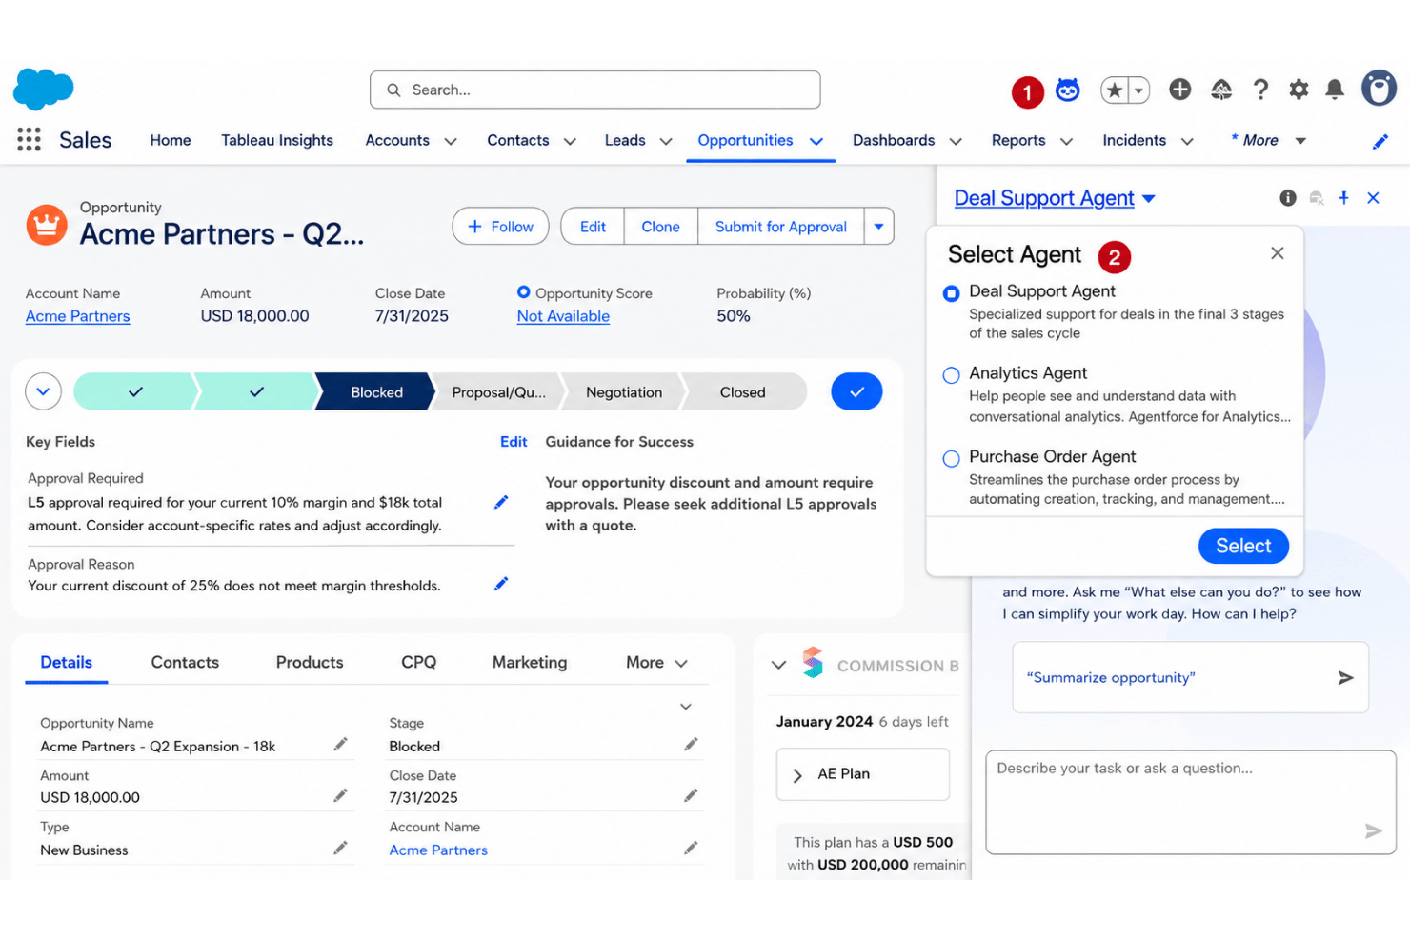Select the Analytics Agent radio button
The width and height of the screenshot is (1410, 940).
[x=951, y=375]
